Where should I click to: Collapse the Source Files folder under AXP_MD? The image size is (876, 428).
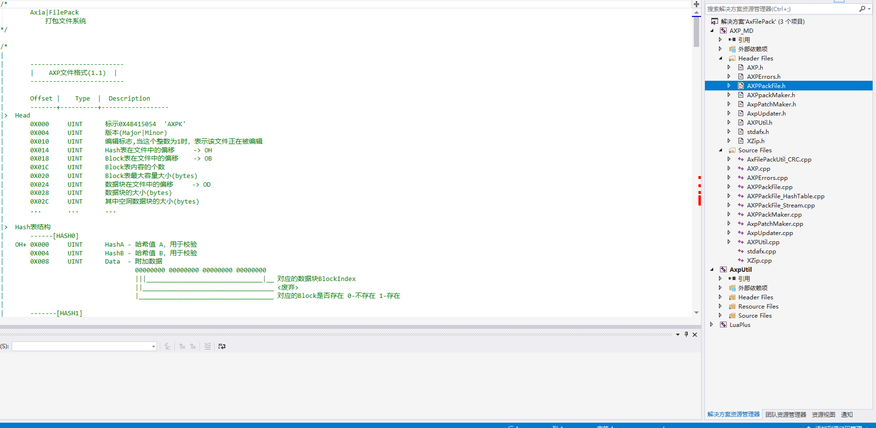point(720,150)
